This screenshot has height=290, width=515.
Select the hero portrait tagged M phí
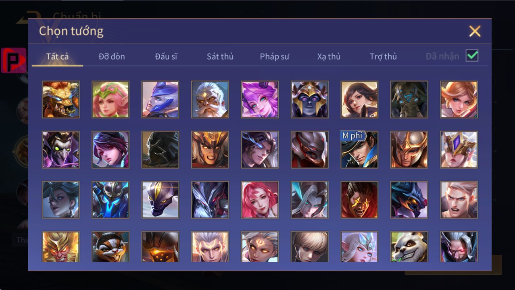pos(359,149)
